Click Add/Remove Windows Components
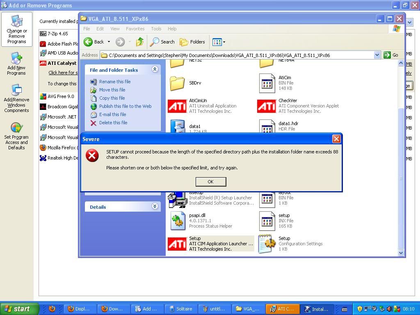This screenshot has height=315, width=420. coord(16,98)
